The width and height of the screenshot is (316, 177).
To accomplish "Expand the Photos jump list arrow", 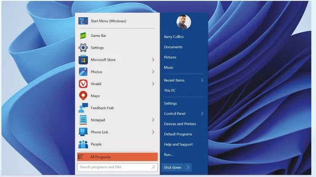I will (x=153, y=72).
